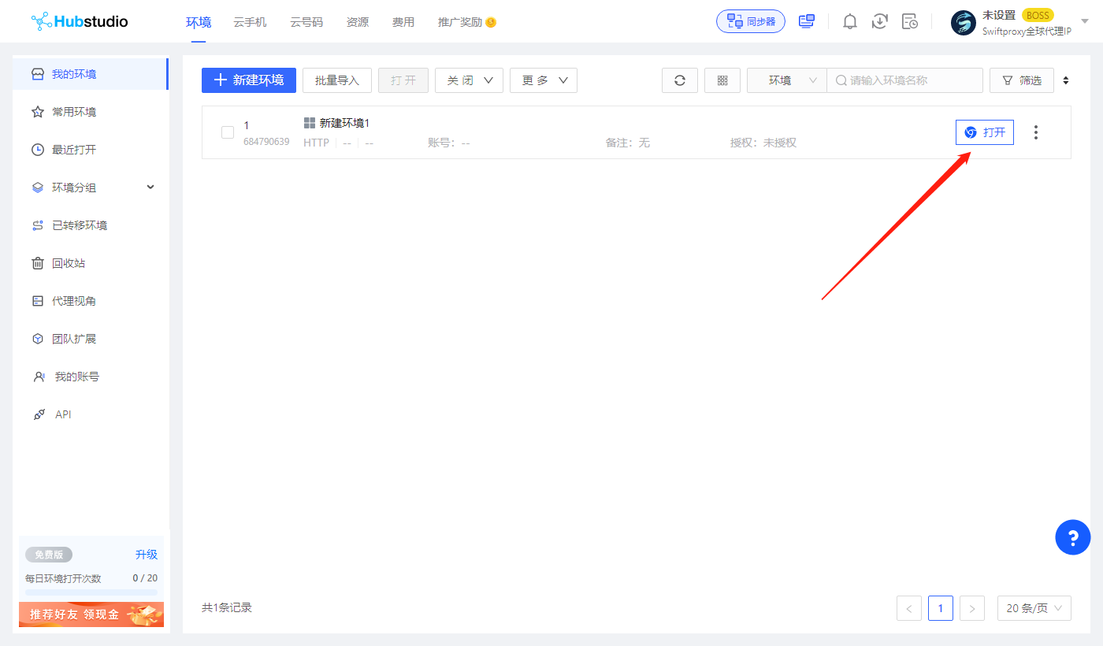Open environment with the 打开 button
This screenshot has height=646, width=1103.
(984, 132)
